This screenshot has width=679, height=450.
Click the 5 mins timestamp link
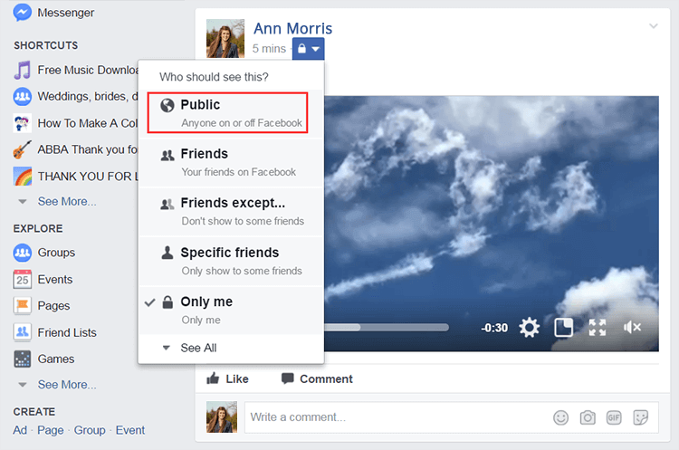point(269,49)
